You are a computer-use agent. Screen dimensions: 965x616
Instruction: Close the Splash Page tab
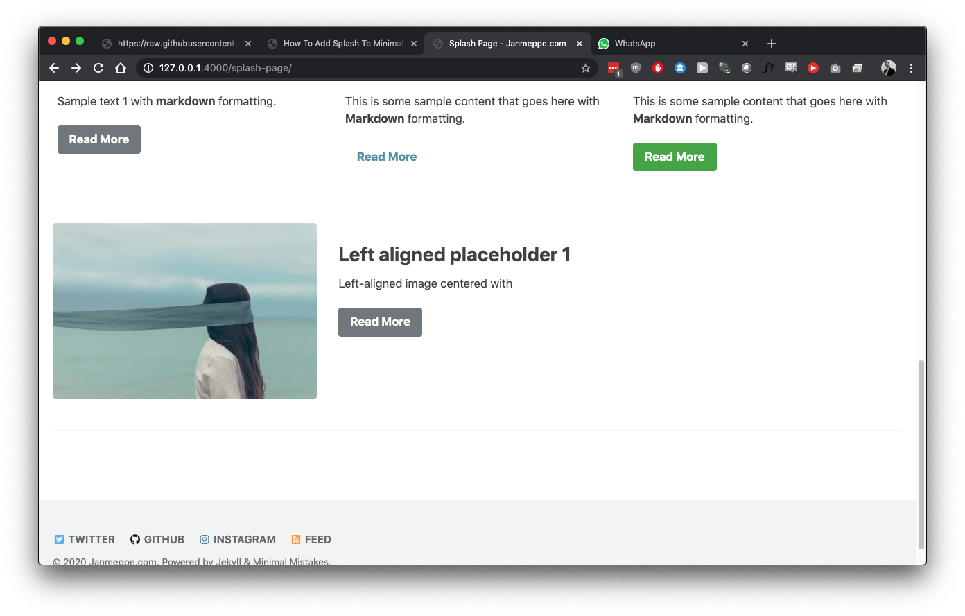tap(580, 44)
